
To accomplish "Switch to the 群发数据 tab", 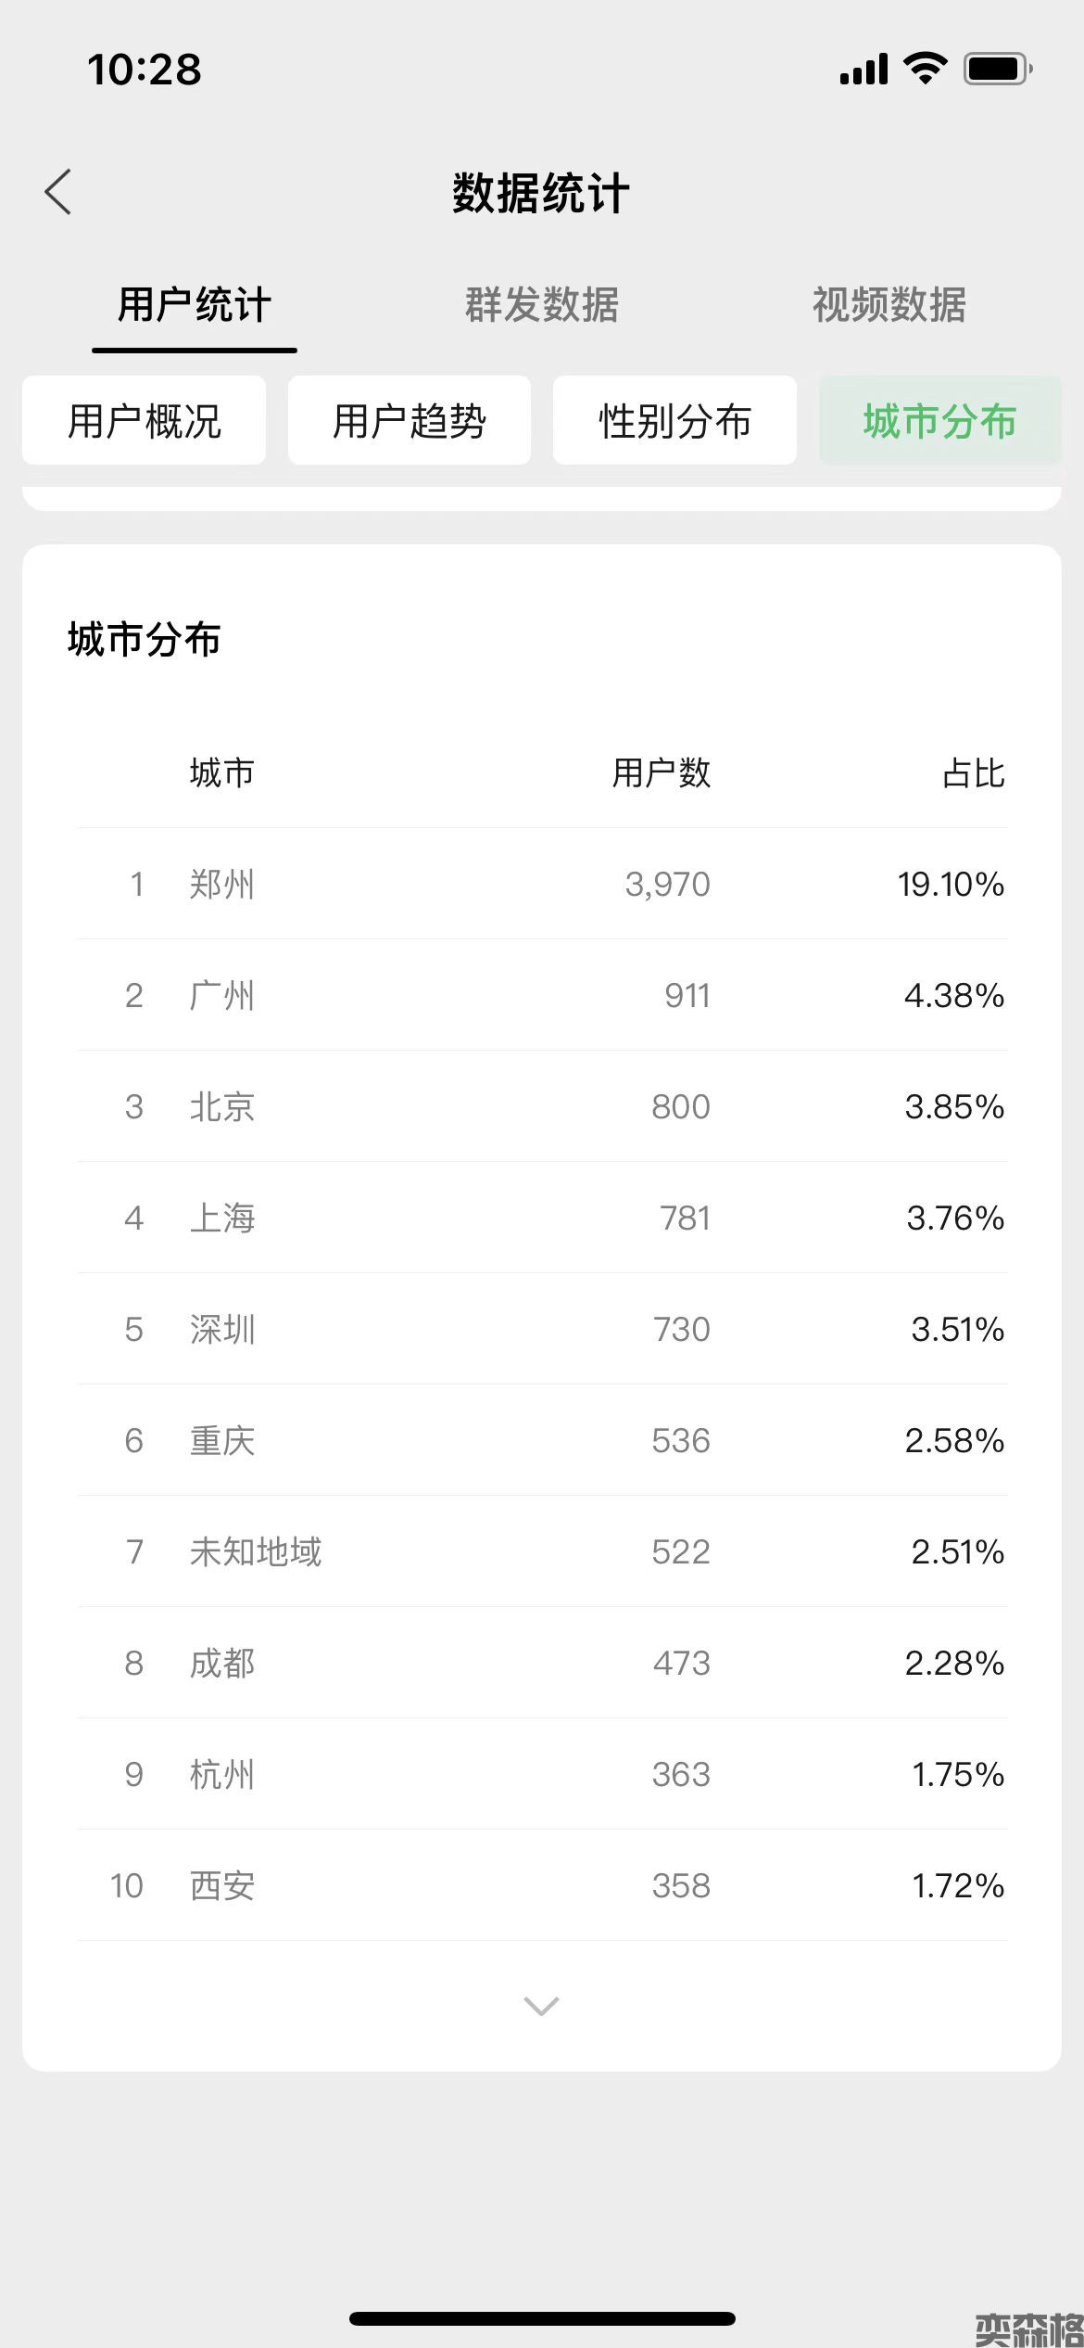I will pos(541,305).
